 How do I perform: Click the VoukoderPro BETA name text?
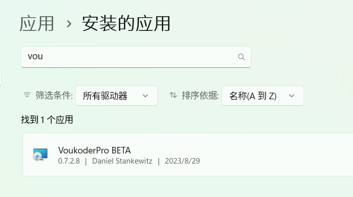tap(95, 150)
